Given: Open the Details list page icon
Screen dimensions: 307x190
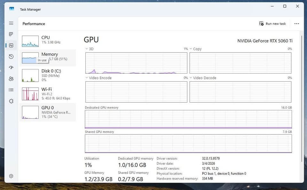Looking at the screenshot, I should [11, 90].
